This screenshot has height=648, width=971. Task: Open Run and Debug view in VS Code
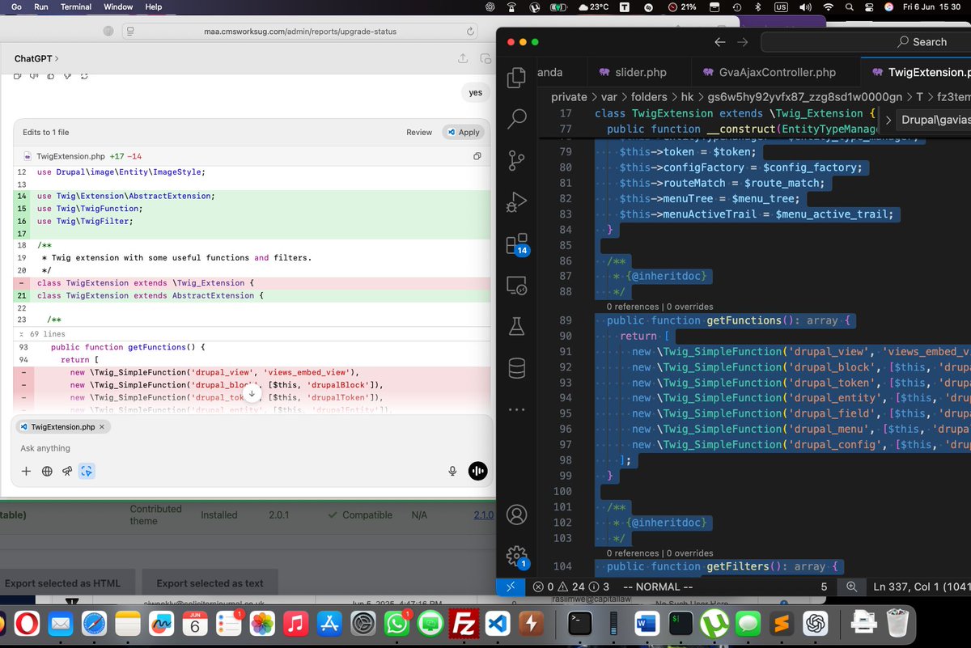[x=516, y=201]
